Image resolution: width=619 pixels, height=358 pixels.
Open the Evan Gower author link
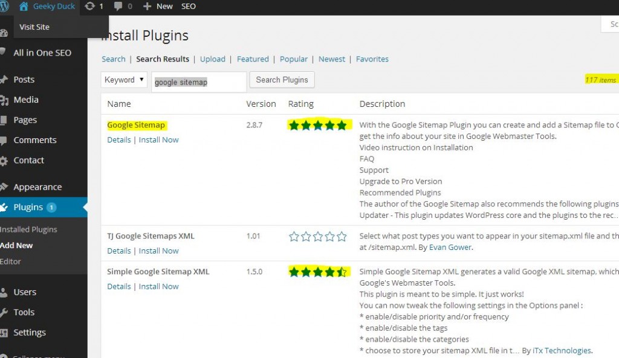point(450,247)
